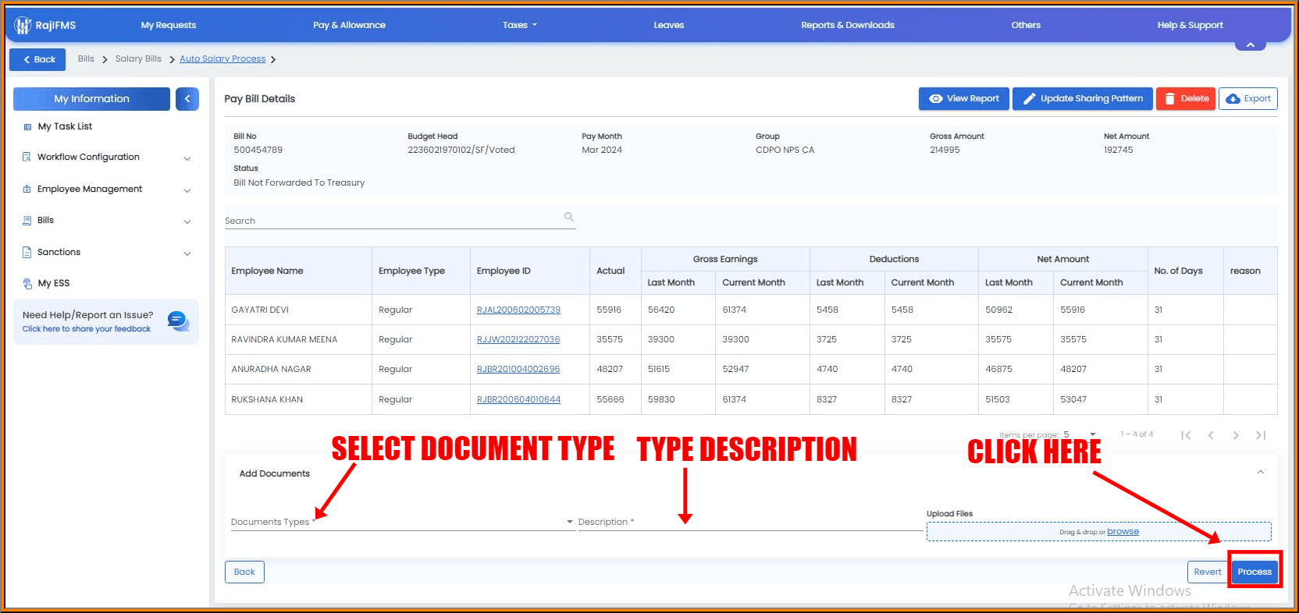Image resolution: width=1299 pixels, height=613 pixels.
Task: Open Documents Types dropdown
Action: 402,522
